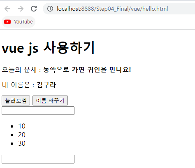
Task: Select list item 10
Action: pos(22,126)
